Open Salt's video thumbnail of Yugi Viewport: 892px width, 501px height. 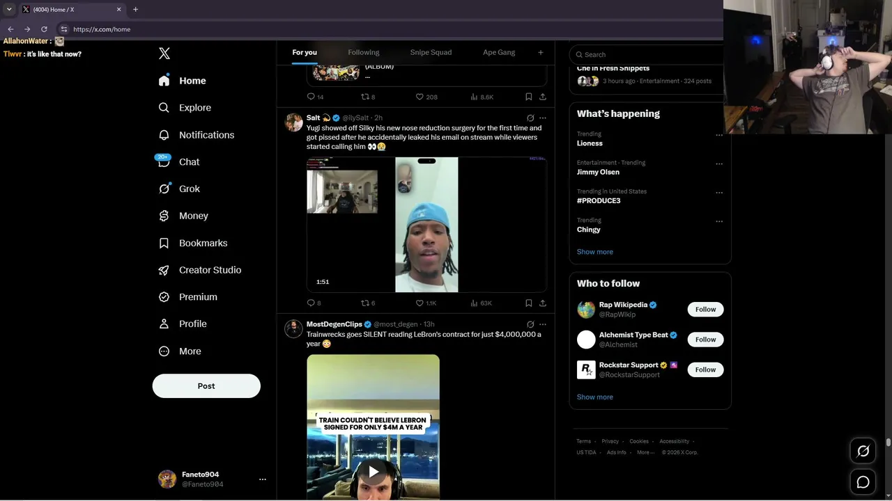coord(426,225)
